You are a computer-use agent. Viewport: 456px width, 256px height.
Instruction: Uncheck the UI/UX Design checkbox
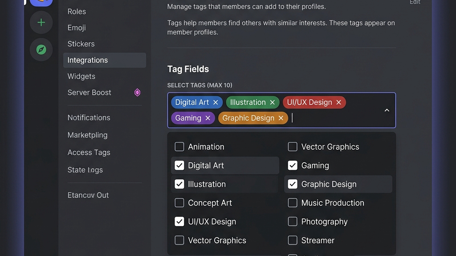179,221
